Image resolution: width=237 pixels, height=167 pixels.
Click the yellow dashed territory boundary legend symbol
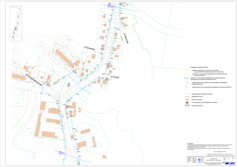point(187,70)
